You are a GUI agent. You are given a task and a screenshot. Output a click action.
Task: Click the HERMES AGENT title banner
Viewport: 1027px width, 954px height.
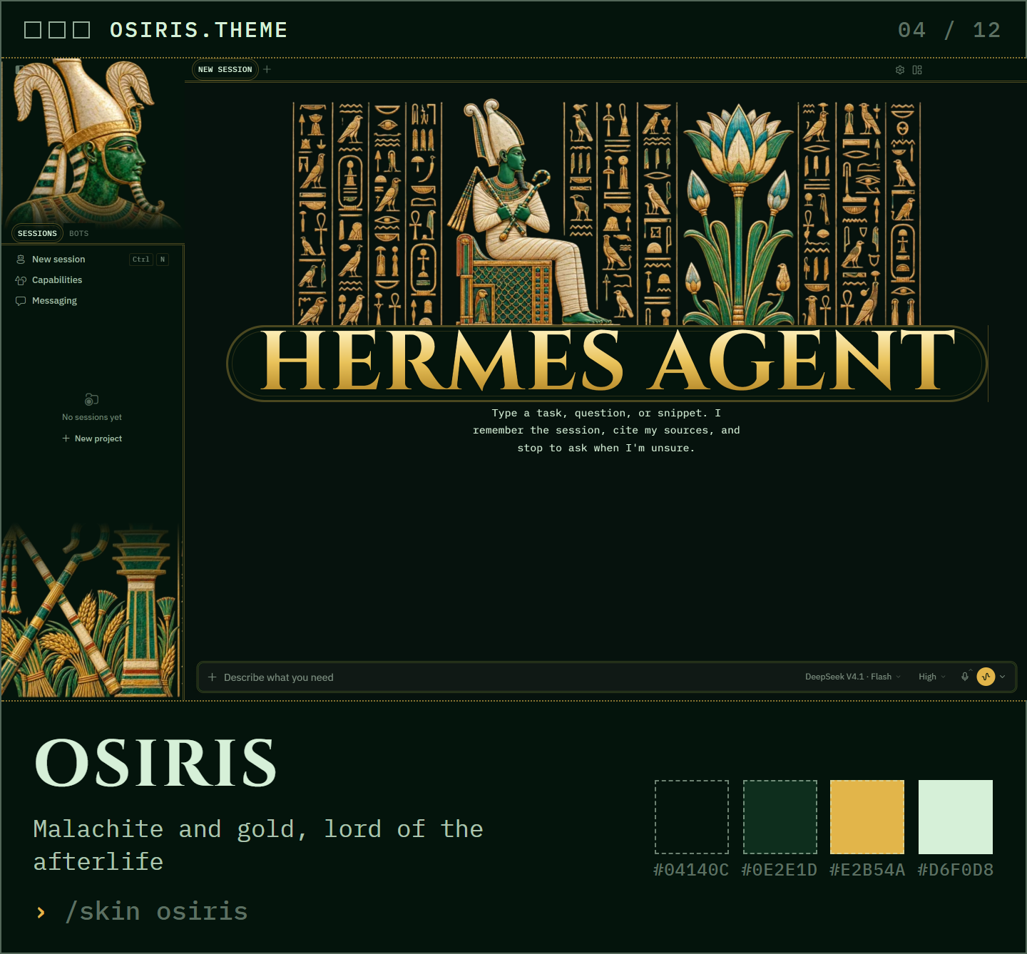607,363
